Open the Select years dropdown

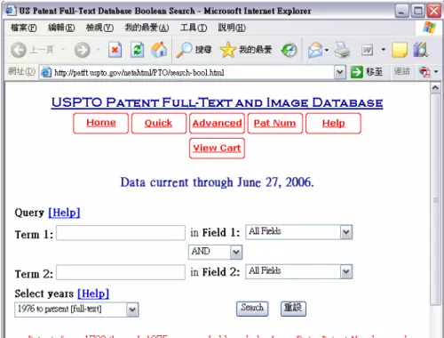[76, 310]
